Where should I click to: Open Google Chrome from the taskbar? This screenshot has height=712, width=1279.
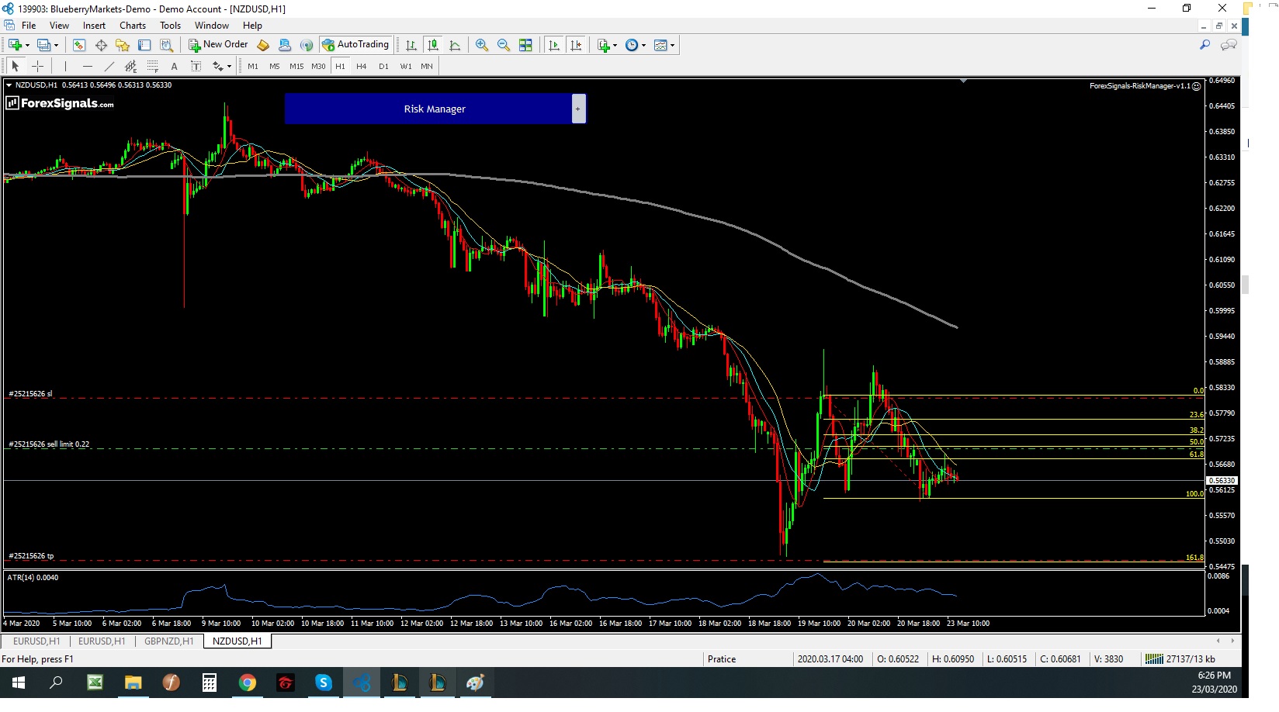coord(248,683)
